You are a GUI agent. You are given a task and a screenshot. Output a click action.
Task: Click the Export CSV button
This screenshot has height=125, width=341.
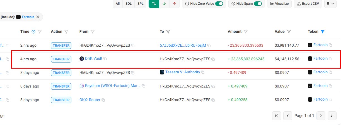[308, 4]
